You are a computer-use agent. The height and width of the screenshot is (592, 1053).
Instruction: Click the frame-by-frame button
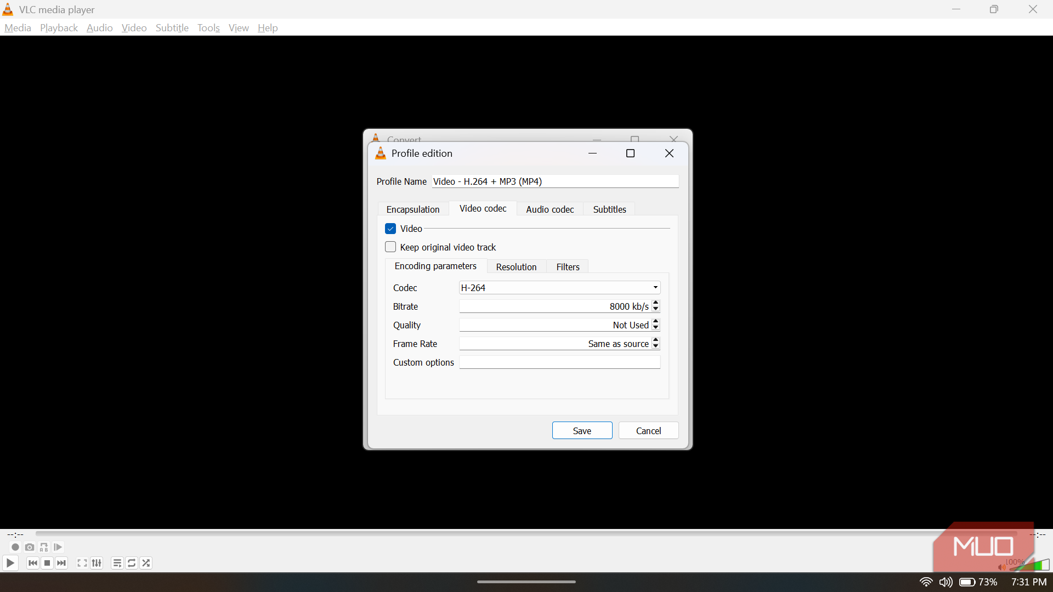pos(58,547)
